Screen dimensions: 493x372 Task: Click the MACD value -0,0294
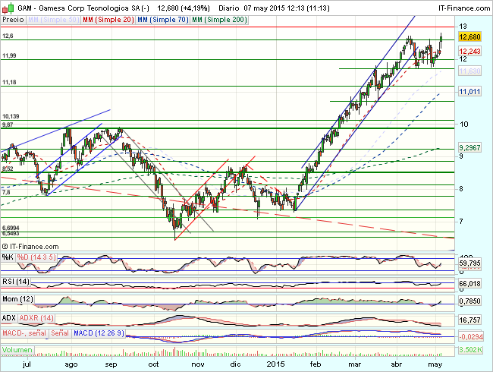[x=471, y=337]
